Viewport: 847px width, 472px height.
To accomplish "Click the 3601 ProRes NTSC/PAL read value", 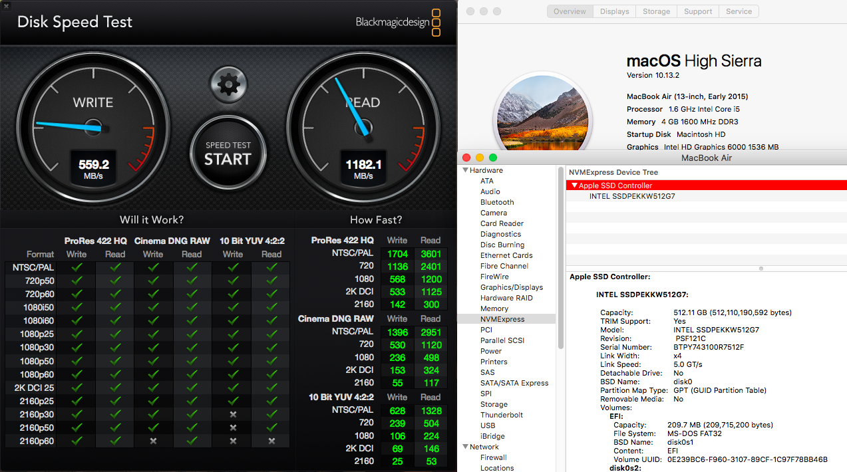I will [x=430, y=253].
